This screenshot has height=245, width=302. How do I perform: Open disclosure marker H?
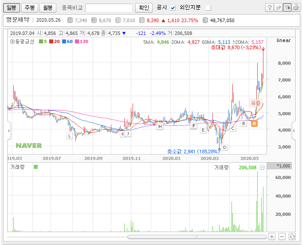[160, 126]
